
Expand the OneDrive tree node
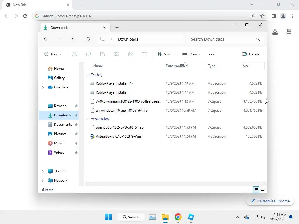pos(43,87)
